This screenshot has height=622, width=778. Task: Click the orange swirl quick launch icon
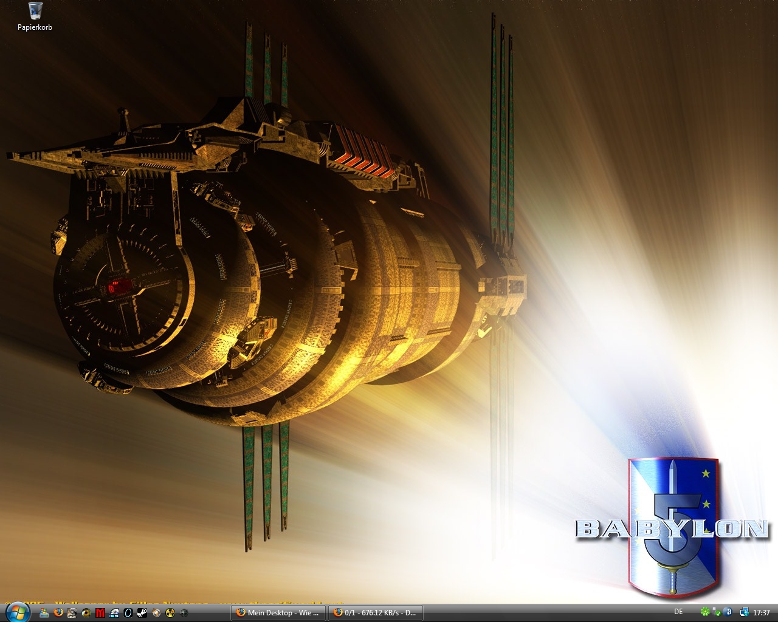point(156,613)
